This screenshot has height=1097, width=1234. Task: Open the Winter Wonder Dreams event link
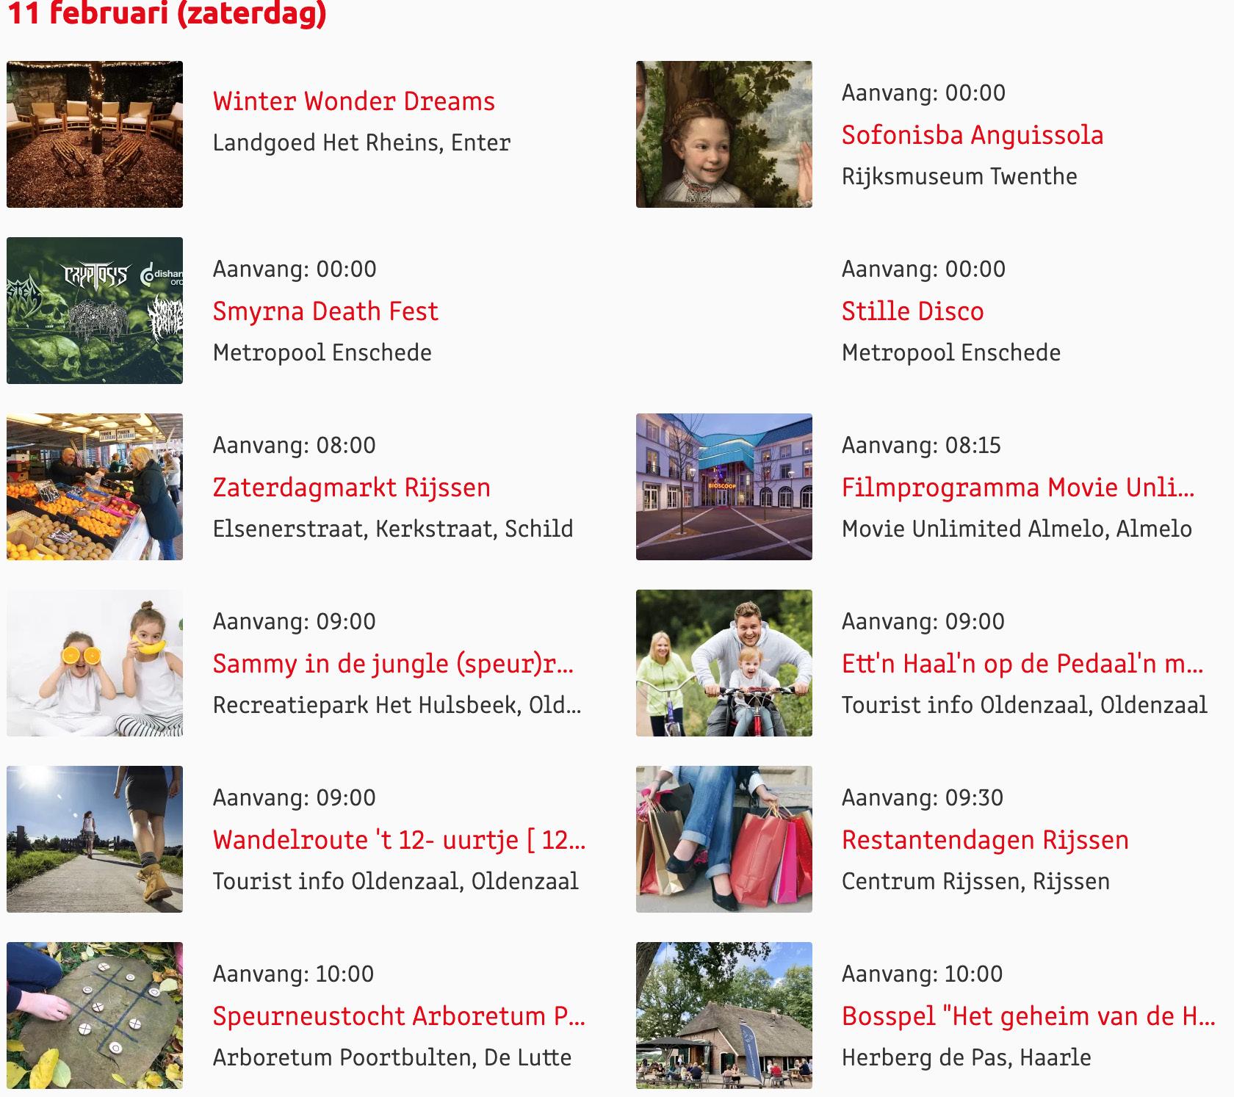pyautogui.click(x=353, y=101)
